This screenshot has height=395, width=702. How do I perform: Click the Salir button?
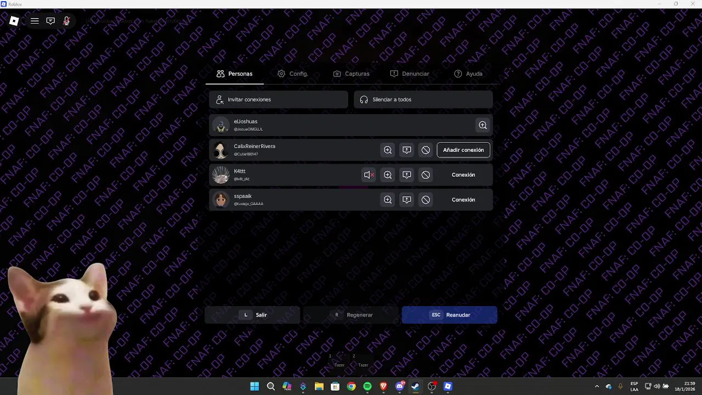coord(252,315)
